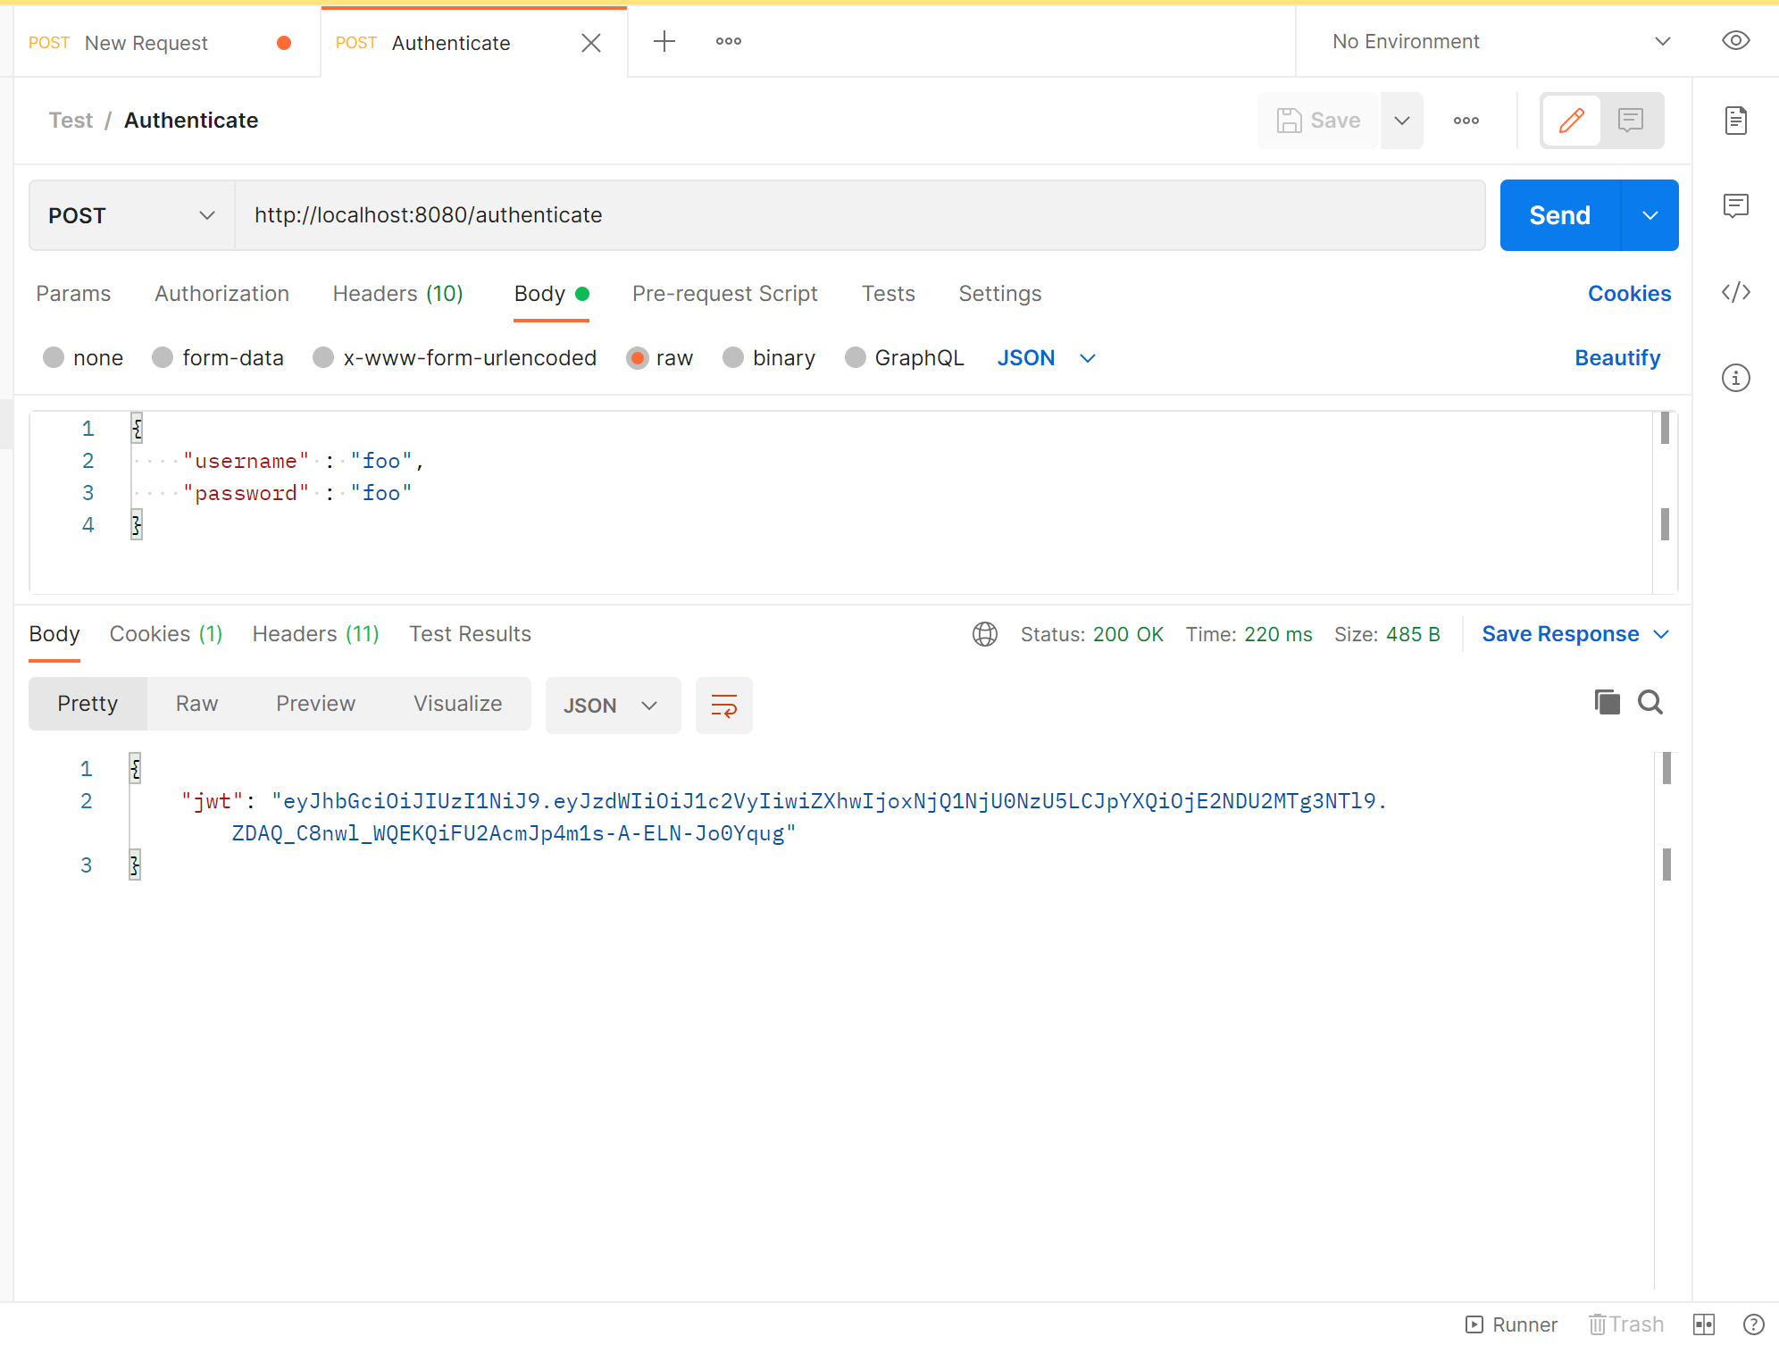This screenshot has height=1345, width=1779.
Task: Click the Beautify link
Action: click(x=1616, y=358)
